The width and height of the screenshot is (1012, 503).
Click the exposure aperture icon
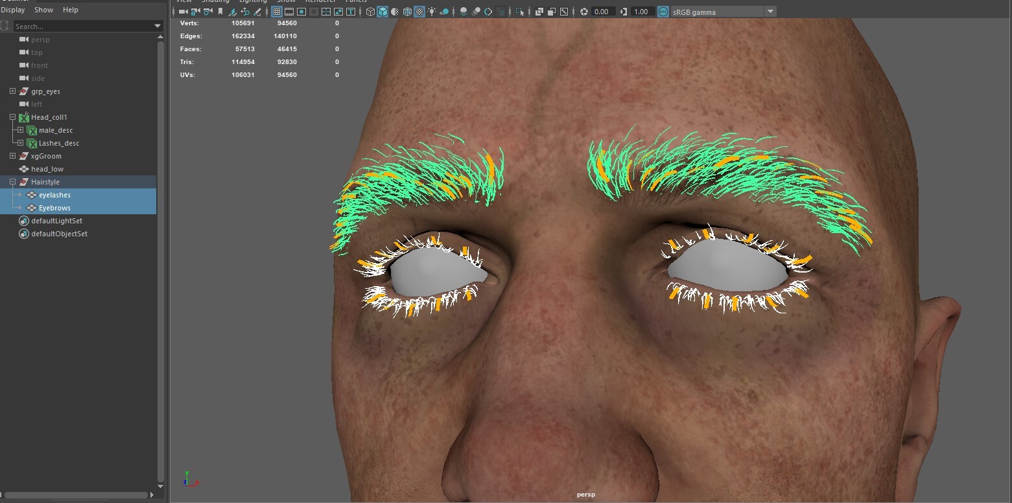point(584,12)
